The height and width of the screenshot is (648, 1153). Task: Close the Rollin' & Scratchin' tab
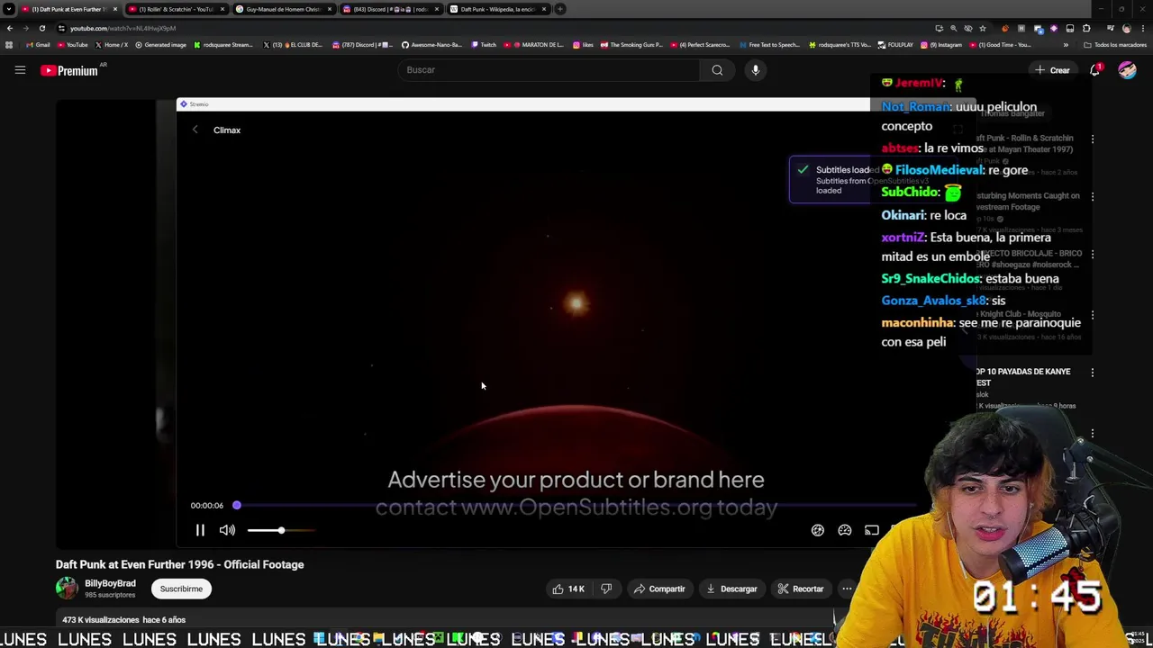coord(222,9)
